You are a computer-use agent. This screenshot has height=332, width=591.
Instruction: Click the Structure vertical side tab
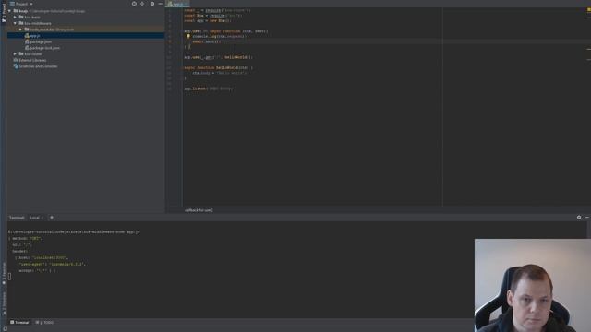4,303
